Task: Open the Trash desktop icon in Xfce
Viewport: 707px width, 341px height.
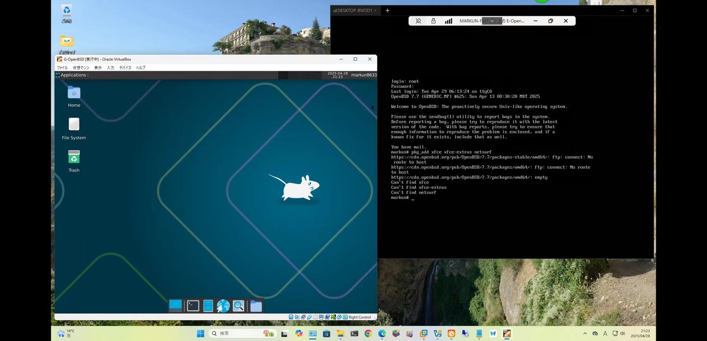Action: [74, 161]
